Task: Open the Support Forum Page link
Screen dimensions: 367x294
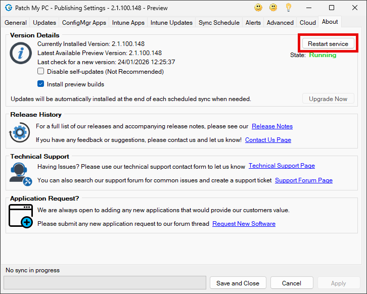Action: 304,180
